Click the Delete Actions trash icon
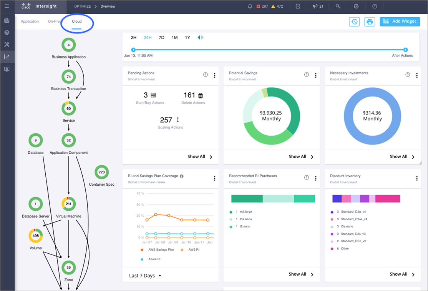Screen dimensions: 428x291 (x=200, y=95)
